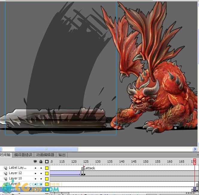Image resolution: width=199 pixels, height=195 pixels.
Task: Open the timeline panel options menu arrow
Action: [x=198, y=155]
